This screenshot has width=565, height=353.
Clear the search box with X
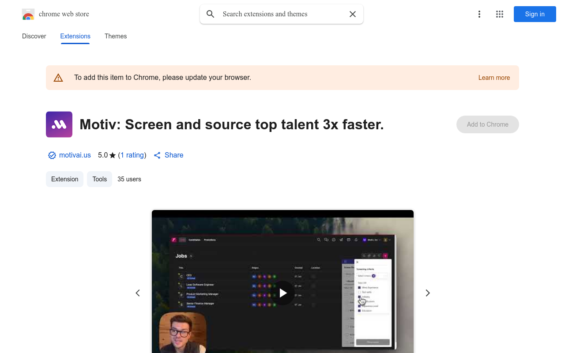[353, 14]
